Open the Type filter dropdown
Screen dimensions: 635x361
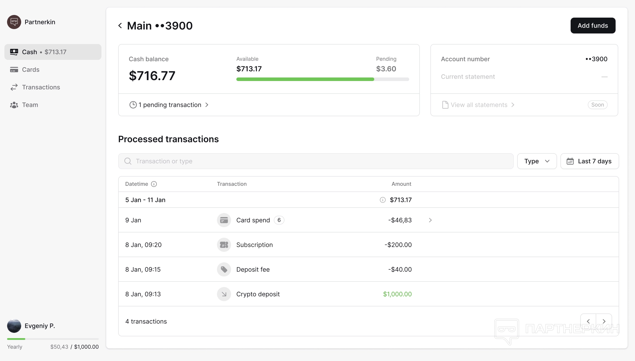click(x=537, y=161)
